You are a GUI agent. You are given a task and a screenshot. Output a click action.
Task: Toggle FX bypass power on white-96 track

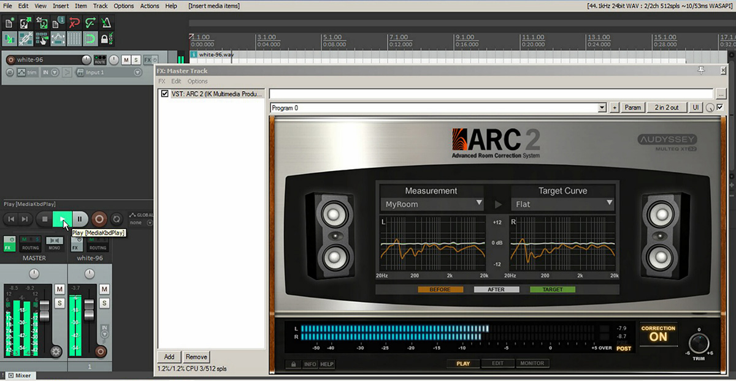(x=155, y=60)
